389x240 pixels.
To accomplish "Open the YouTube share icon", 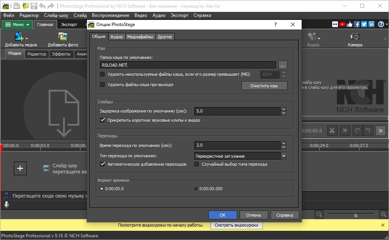I will (342, 24).
